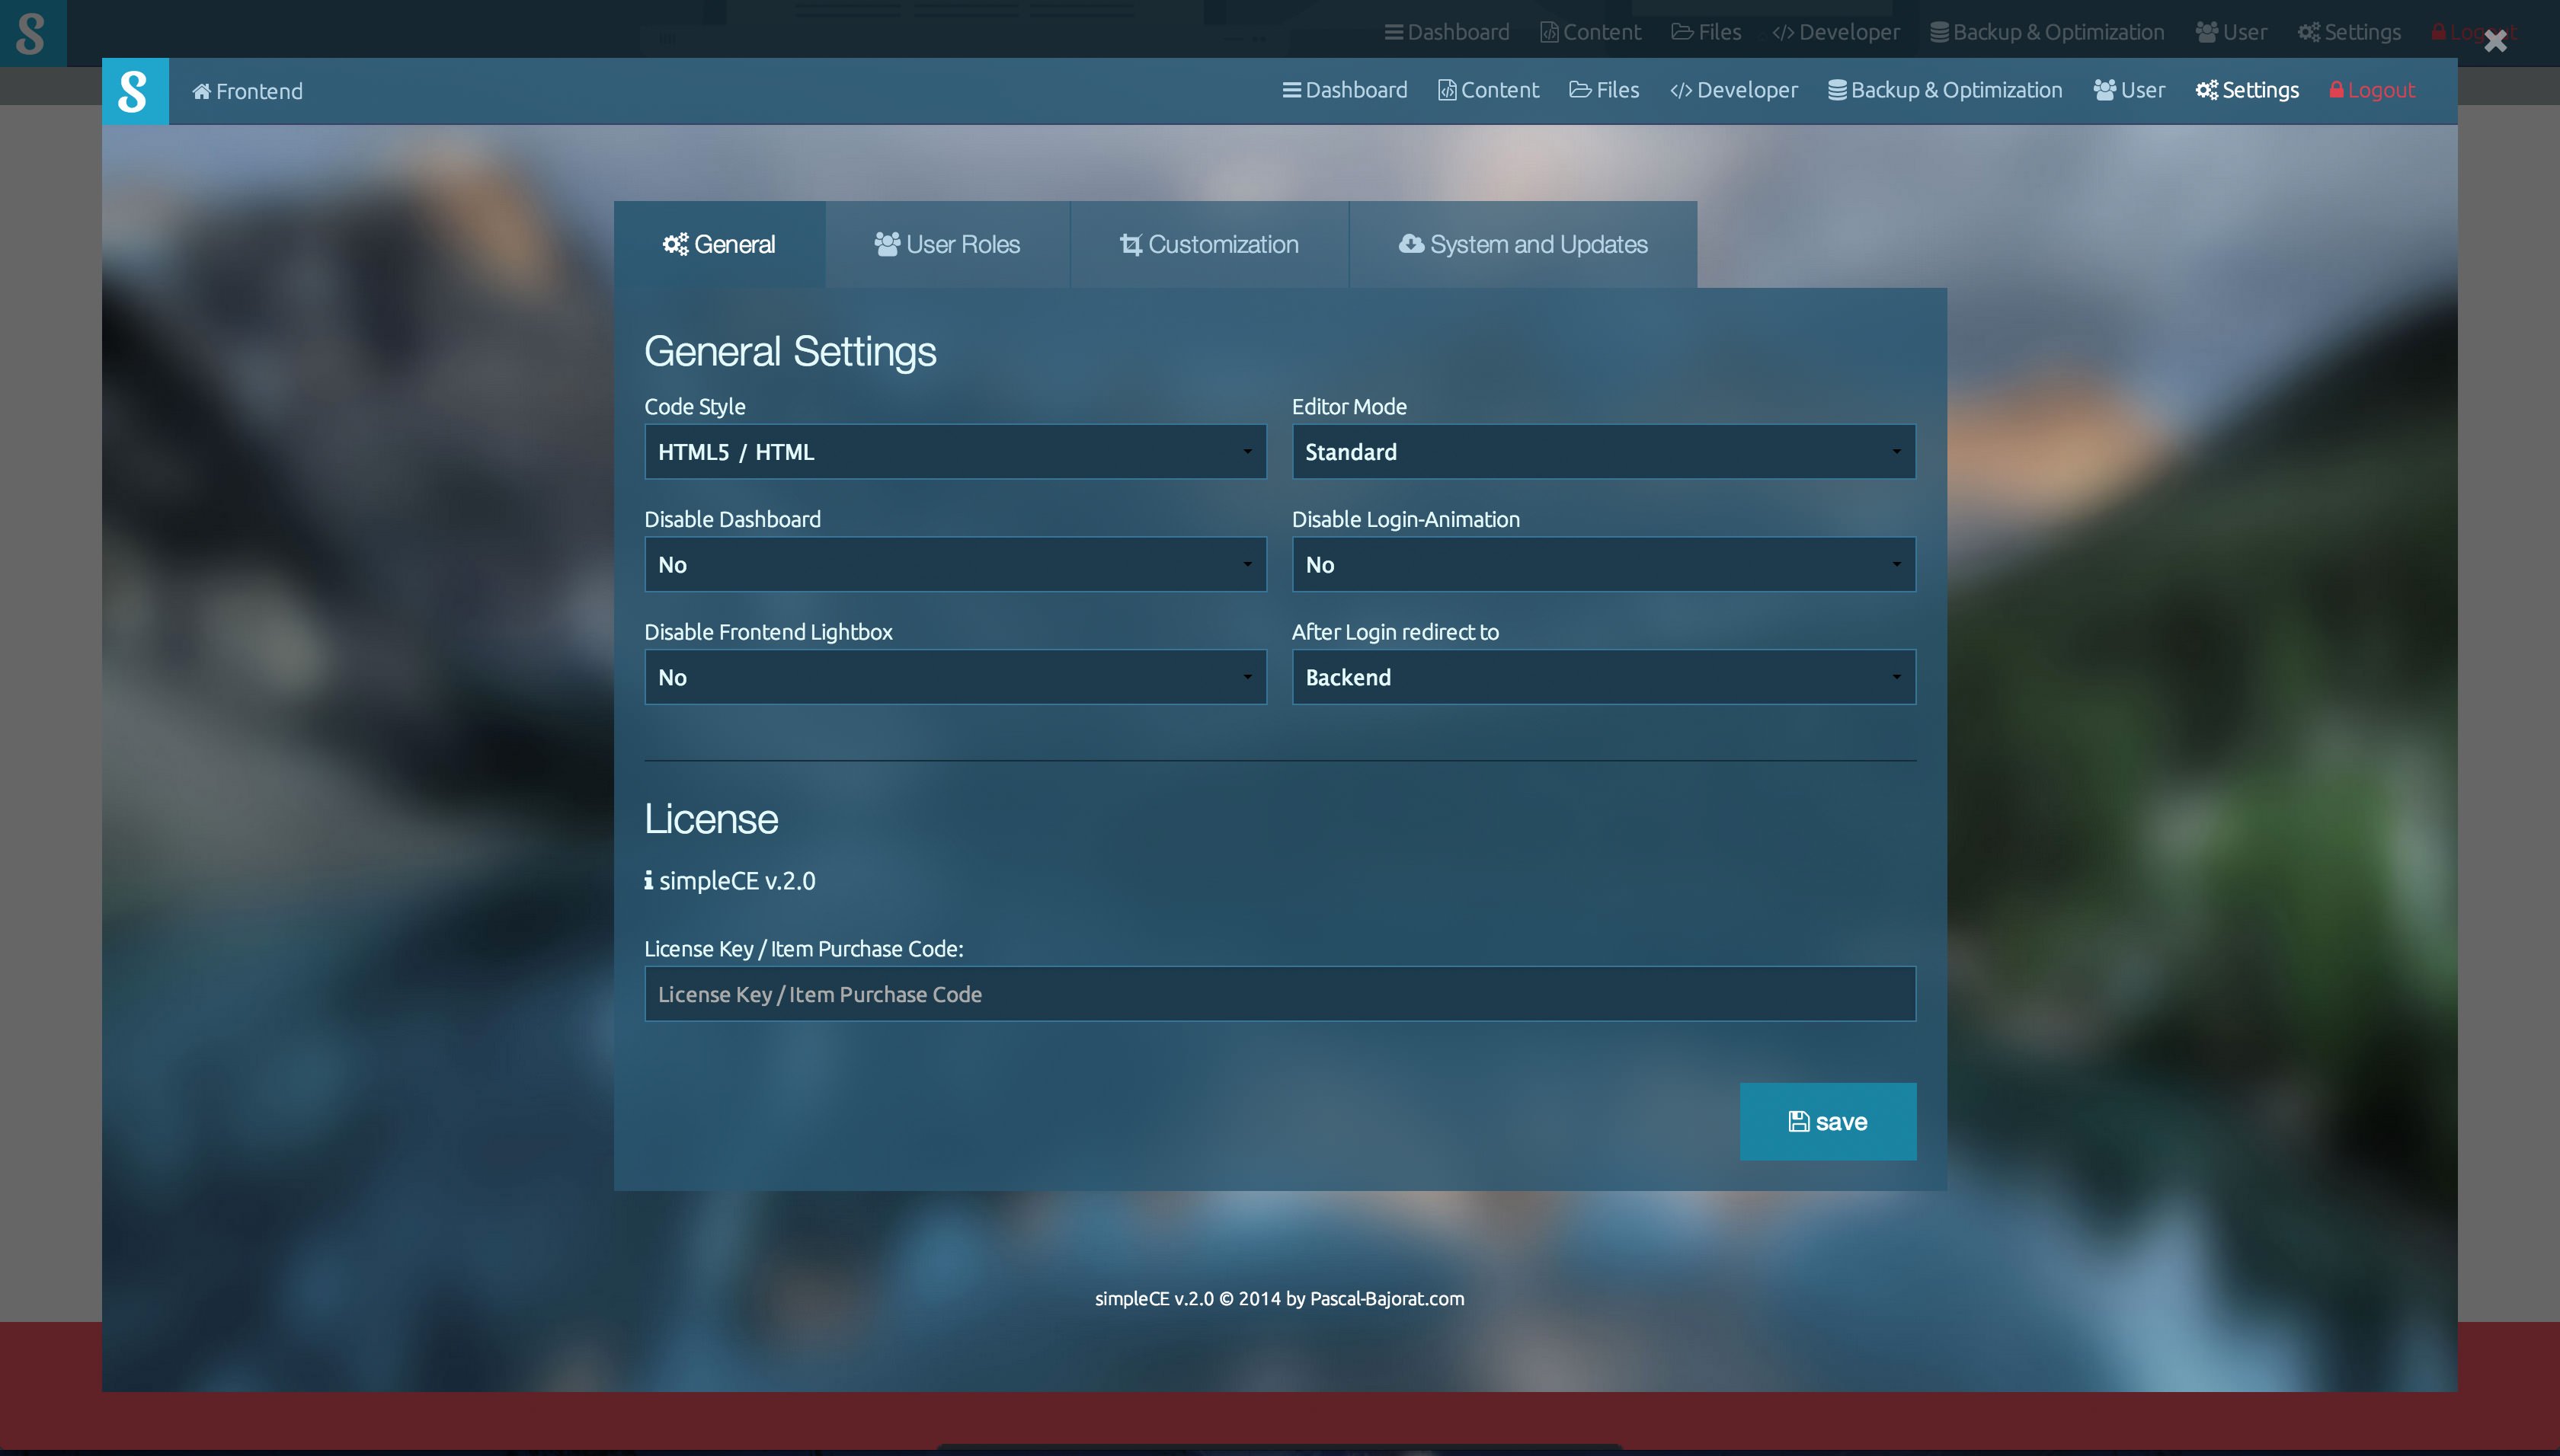Open the Disable Login-Animation dropdown
Image resolution: width=2560 pixels, height=1456 pixels.
[x=1602, y=565]
